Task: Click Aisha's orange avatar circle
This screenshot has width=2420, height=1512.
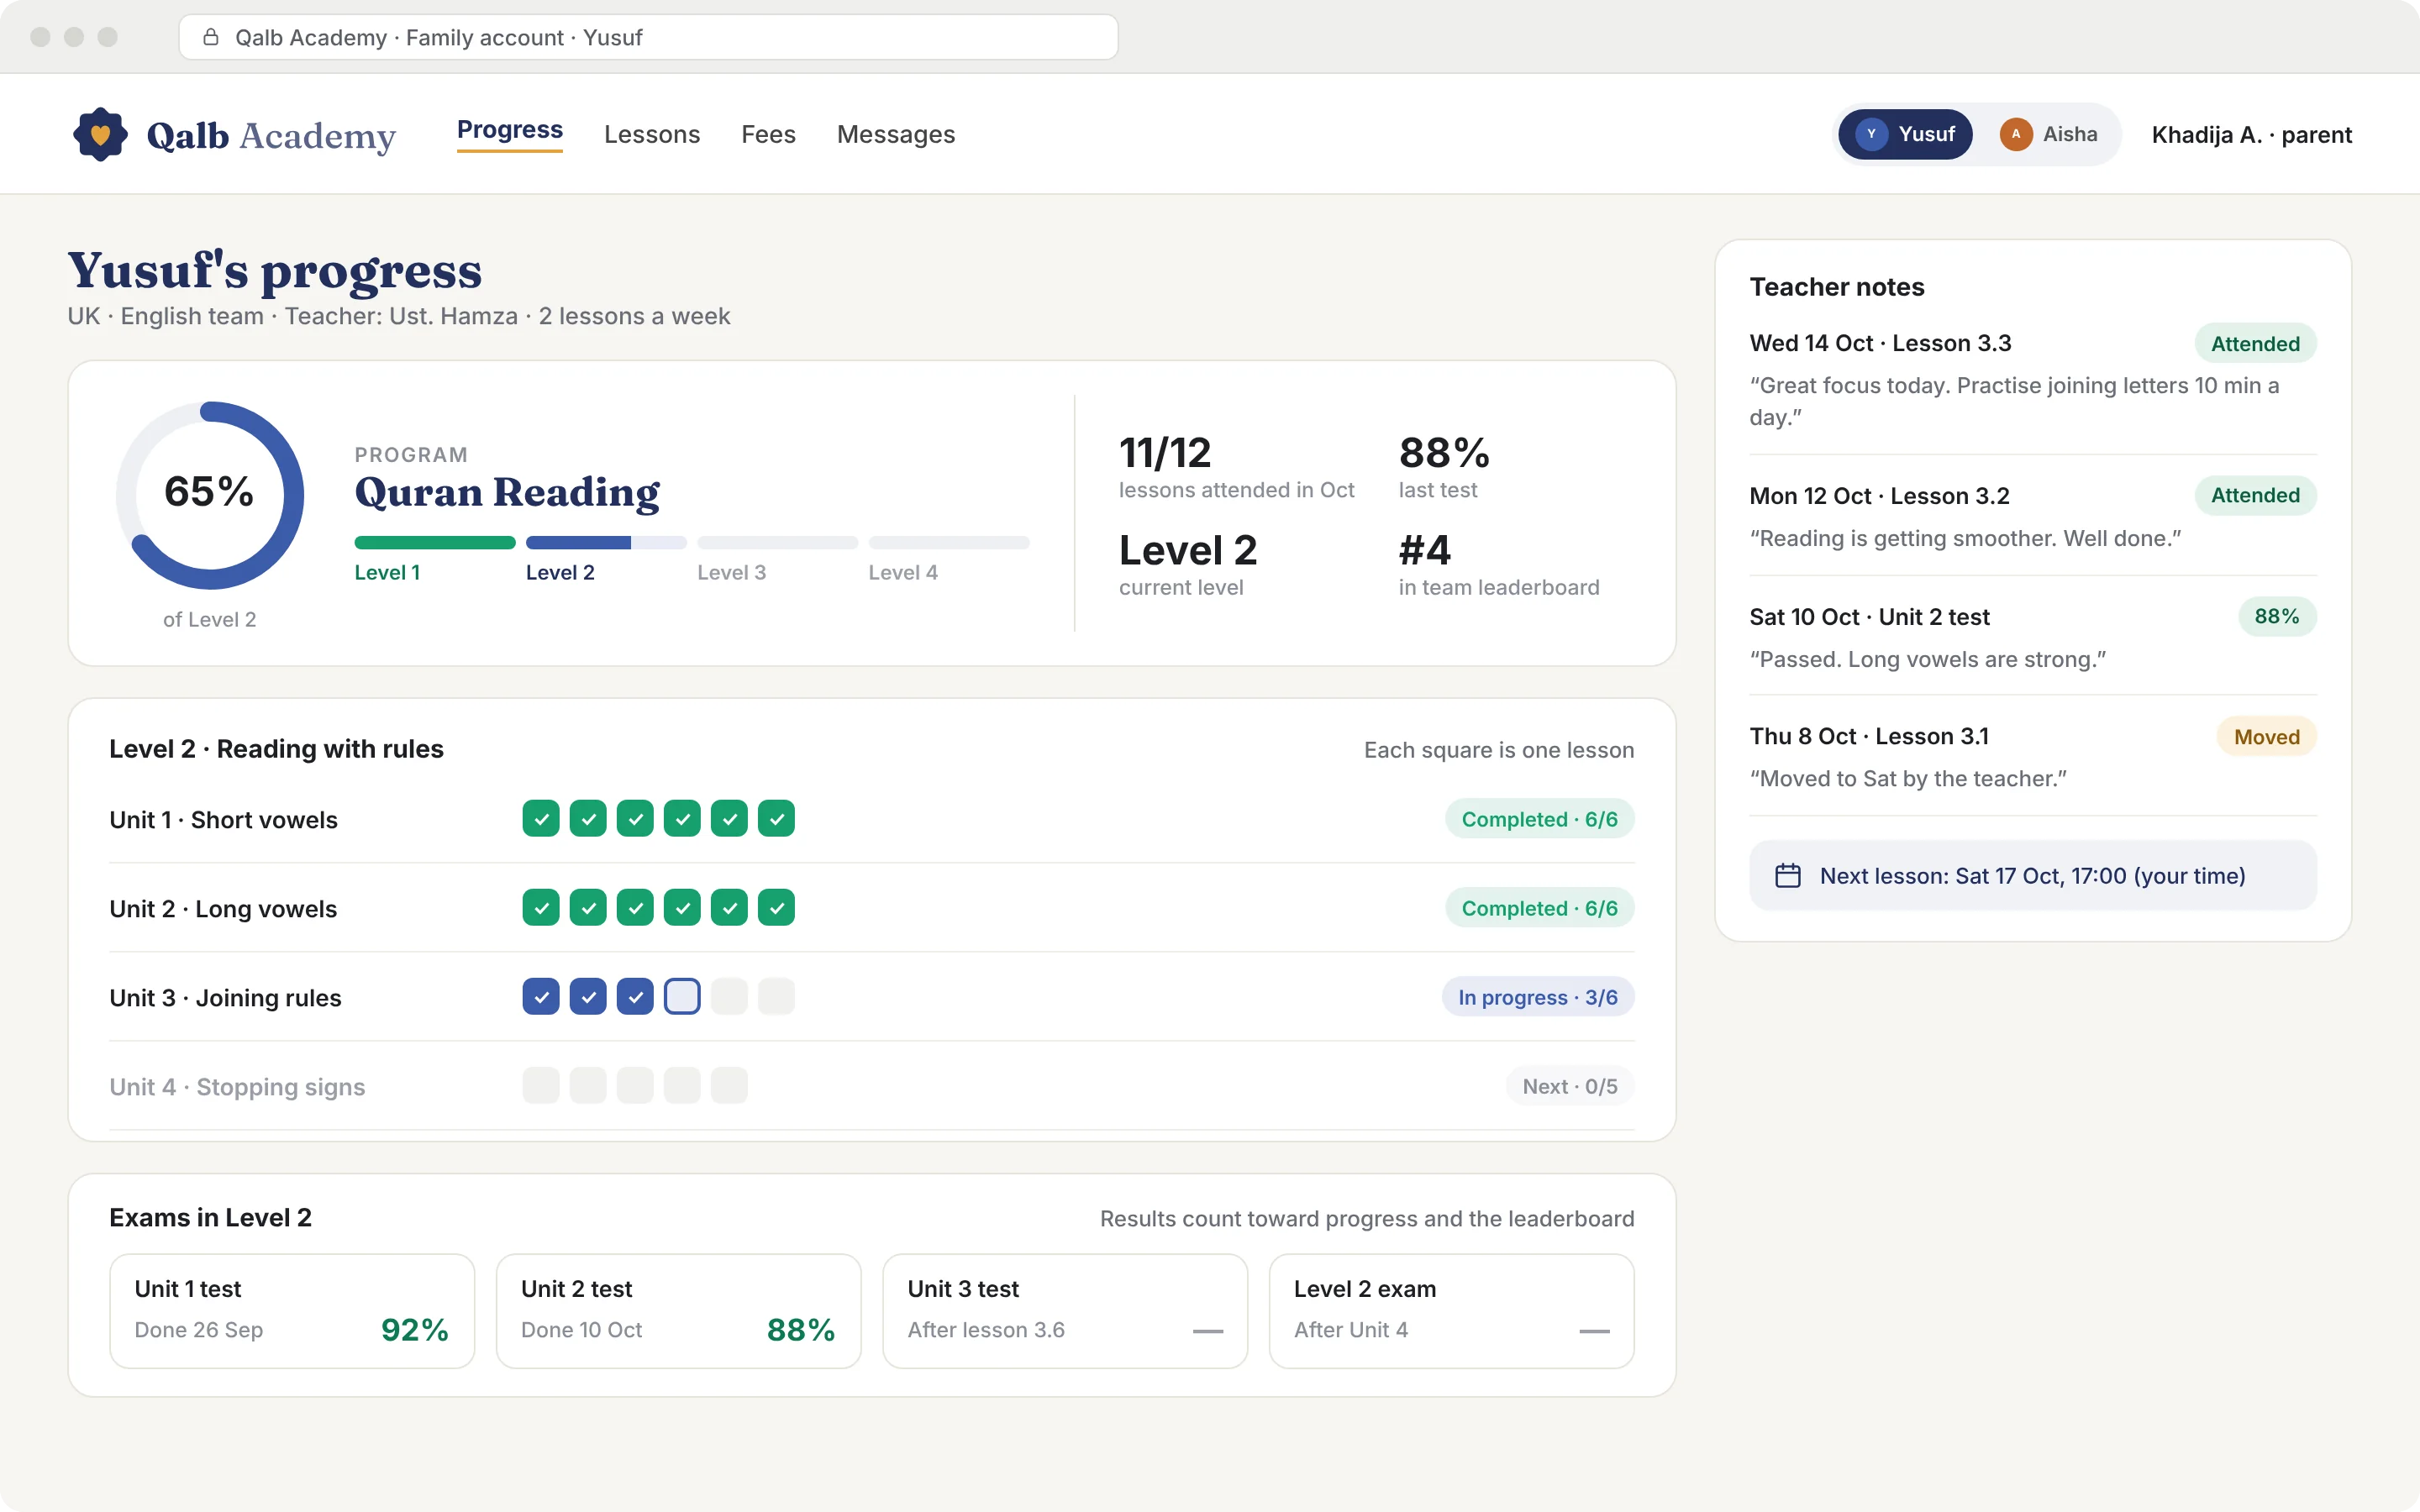Action: coord(2016,134)
